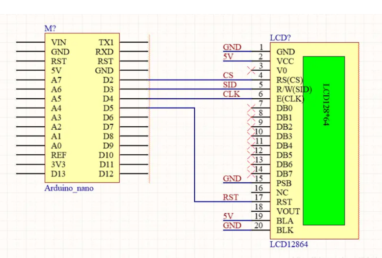Click the LCD12864 component name label

(289, 244)
